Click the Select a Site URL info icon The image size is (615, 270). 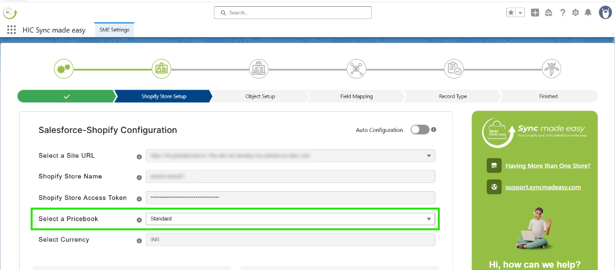pyautogui.click(x=139, y=157)
